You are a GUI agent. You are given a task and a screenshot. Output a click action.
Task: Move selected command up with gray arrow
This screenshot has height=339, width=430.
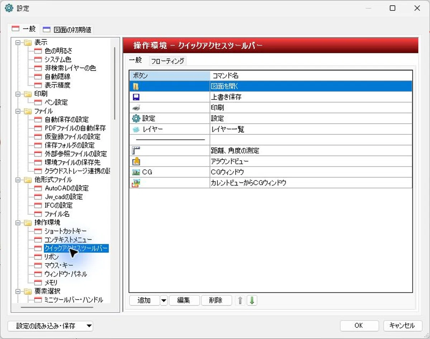(240, 300)
